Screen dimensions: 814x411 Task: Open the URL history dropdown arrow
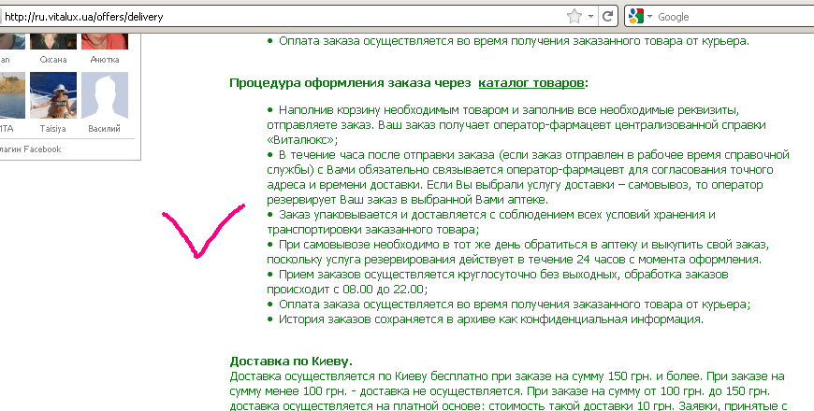click(x=590, y=16)
